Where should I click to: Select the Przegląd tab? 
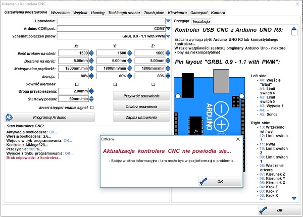click(x=181, y=21)
